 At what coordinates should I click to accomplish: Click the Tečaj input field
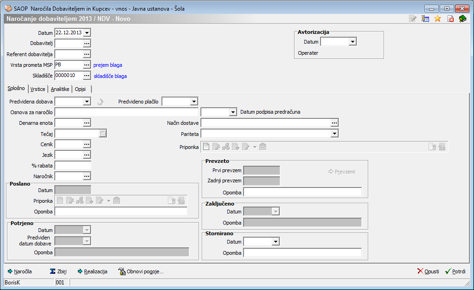tap(77, 133)
